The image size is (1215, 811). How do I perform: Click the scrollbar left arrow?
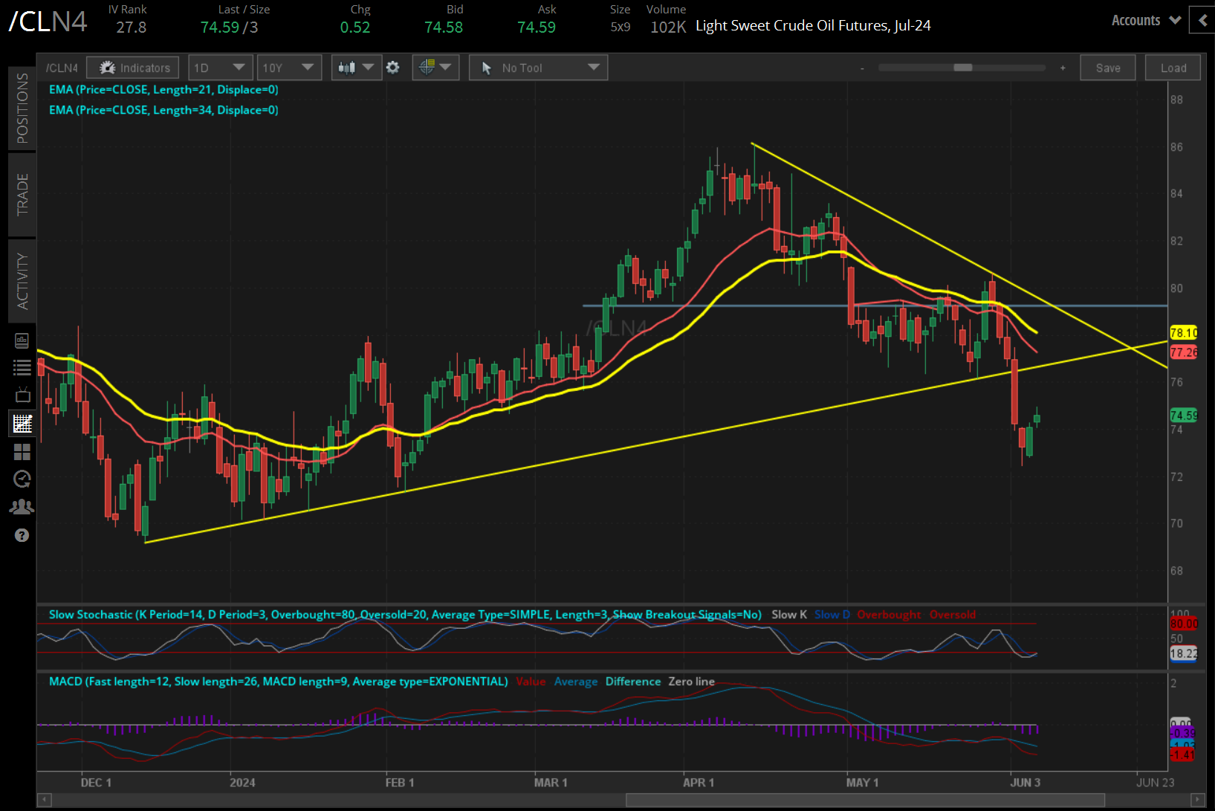[x=45, y=800]
